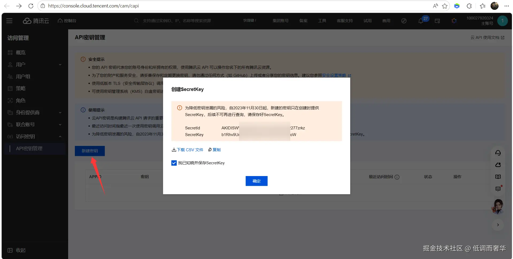Open the feedback message icon on the right
Screen dimensions: 513x259
pos(498,189)
